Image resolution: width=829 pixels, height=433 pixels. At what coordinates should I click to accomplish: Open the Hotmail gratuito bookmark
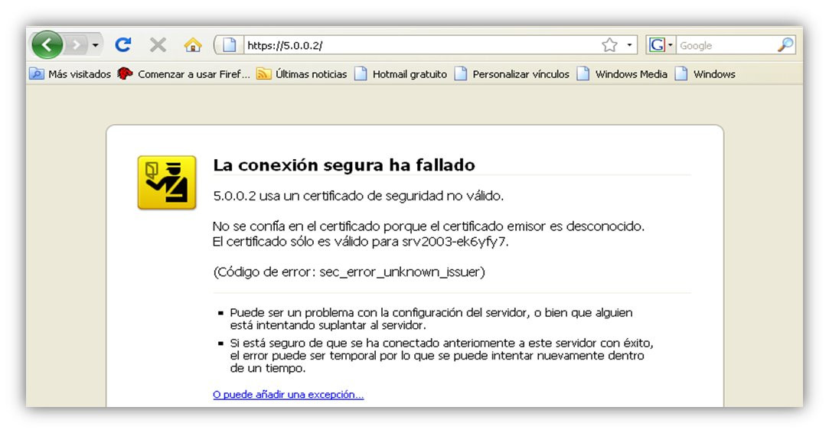coord(401,74)
